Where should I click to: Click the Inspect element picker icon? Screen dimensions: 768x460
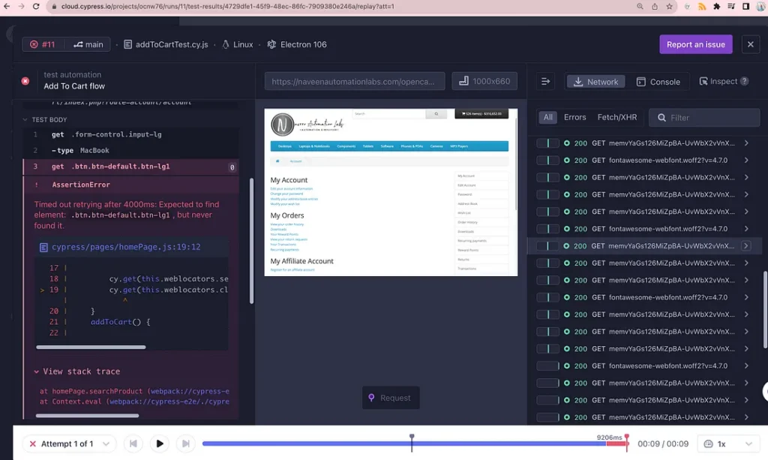pos(703,81)
